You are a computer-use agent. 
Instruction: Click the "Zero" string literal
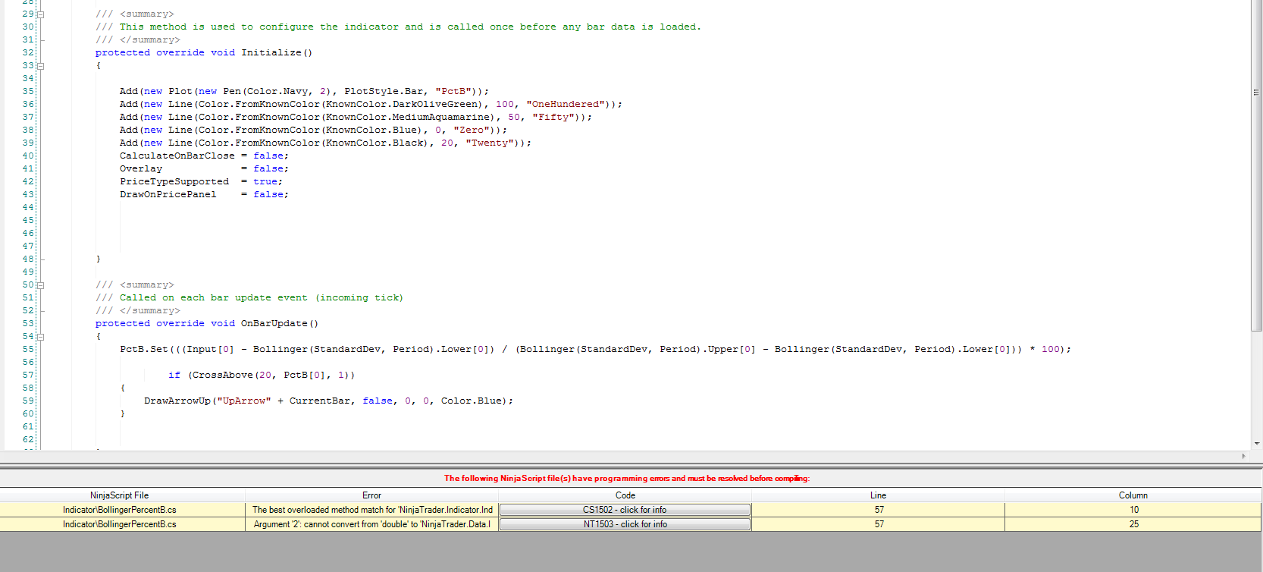click(x=472, y=130)
